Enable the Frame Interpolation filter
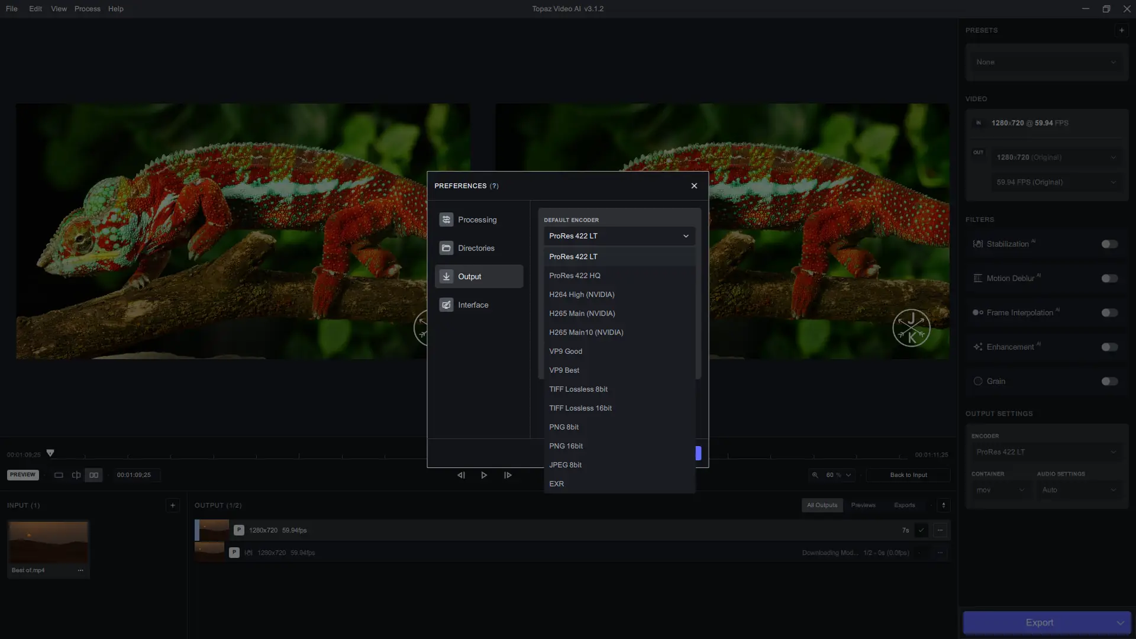The image size is (1136, 639). point(1109,313)
